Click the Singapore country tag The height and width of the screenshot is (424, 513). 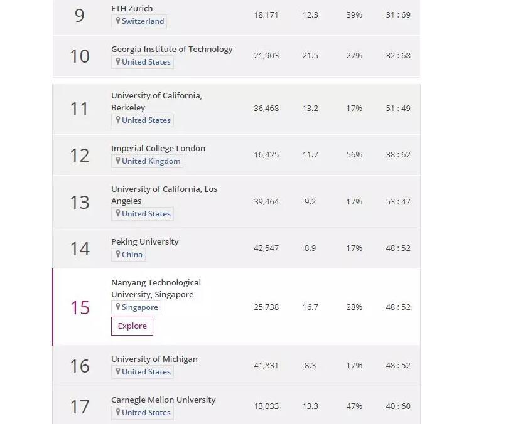[x=140, y=307]
